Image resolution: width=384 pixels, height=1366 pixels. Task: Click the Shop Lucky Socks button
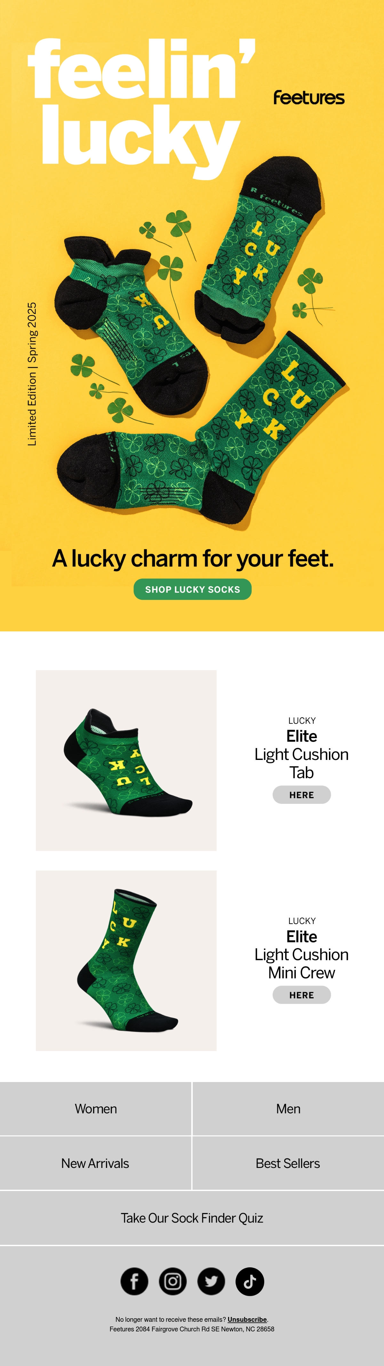pos(192,589)
